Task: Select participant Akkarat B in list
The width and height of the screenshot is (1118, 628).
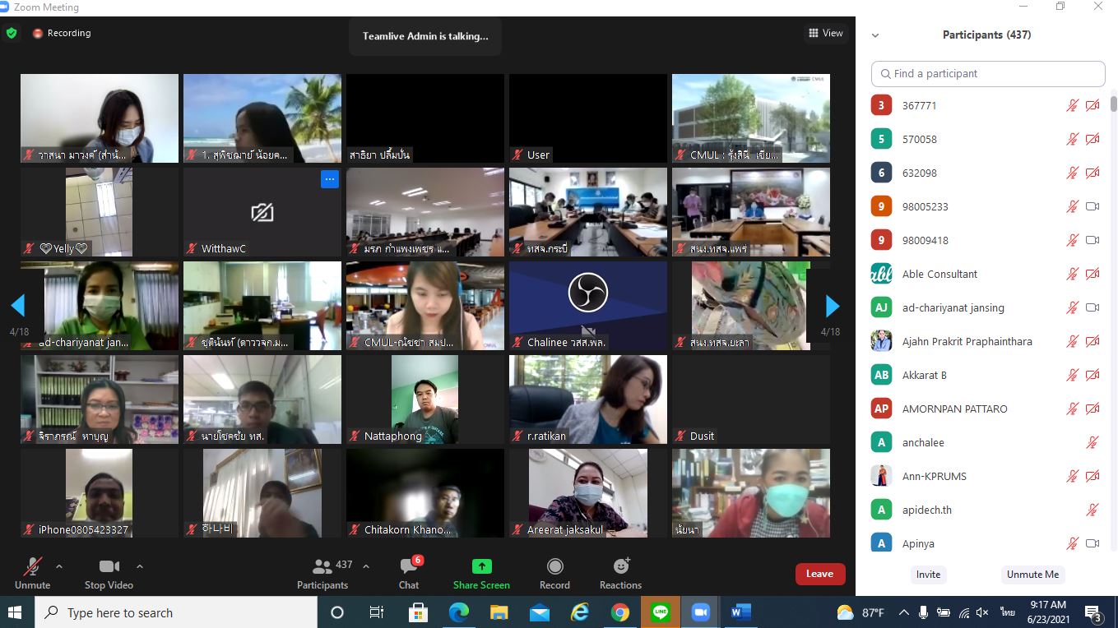Action: coord(925,375)
